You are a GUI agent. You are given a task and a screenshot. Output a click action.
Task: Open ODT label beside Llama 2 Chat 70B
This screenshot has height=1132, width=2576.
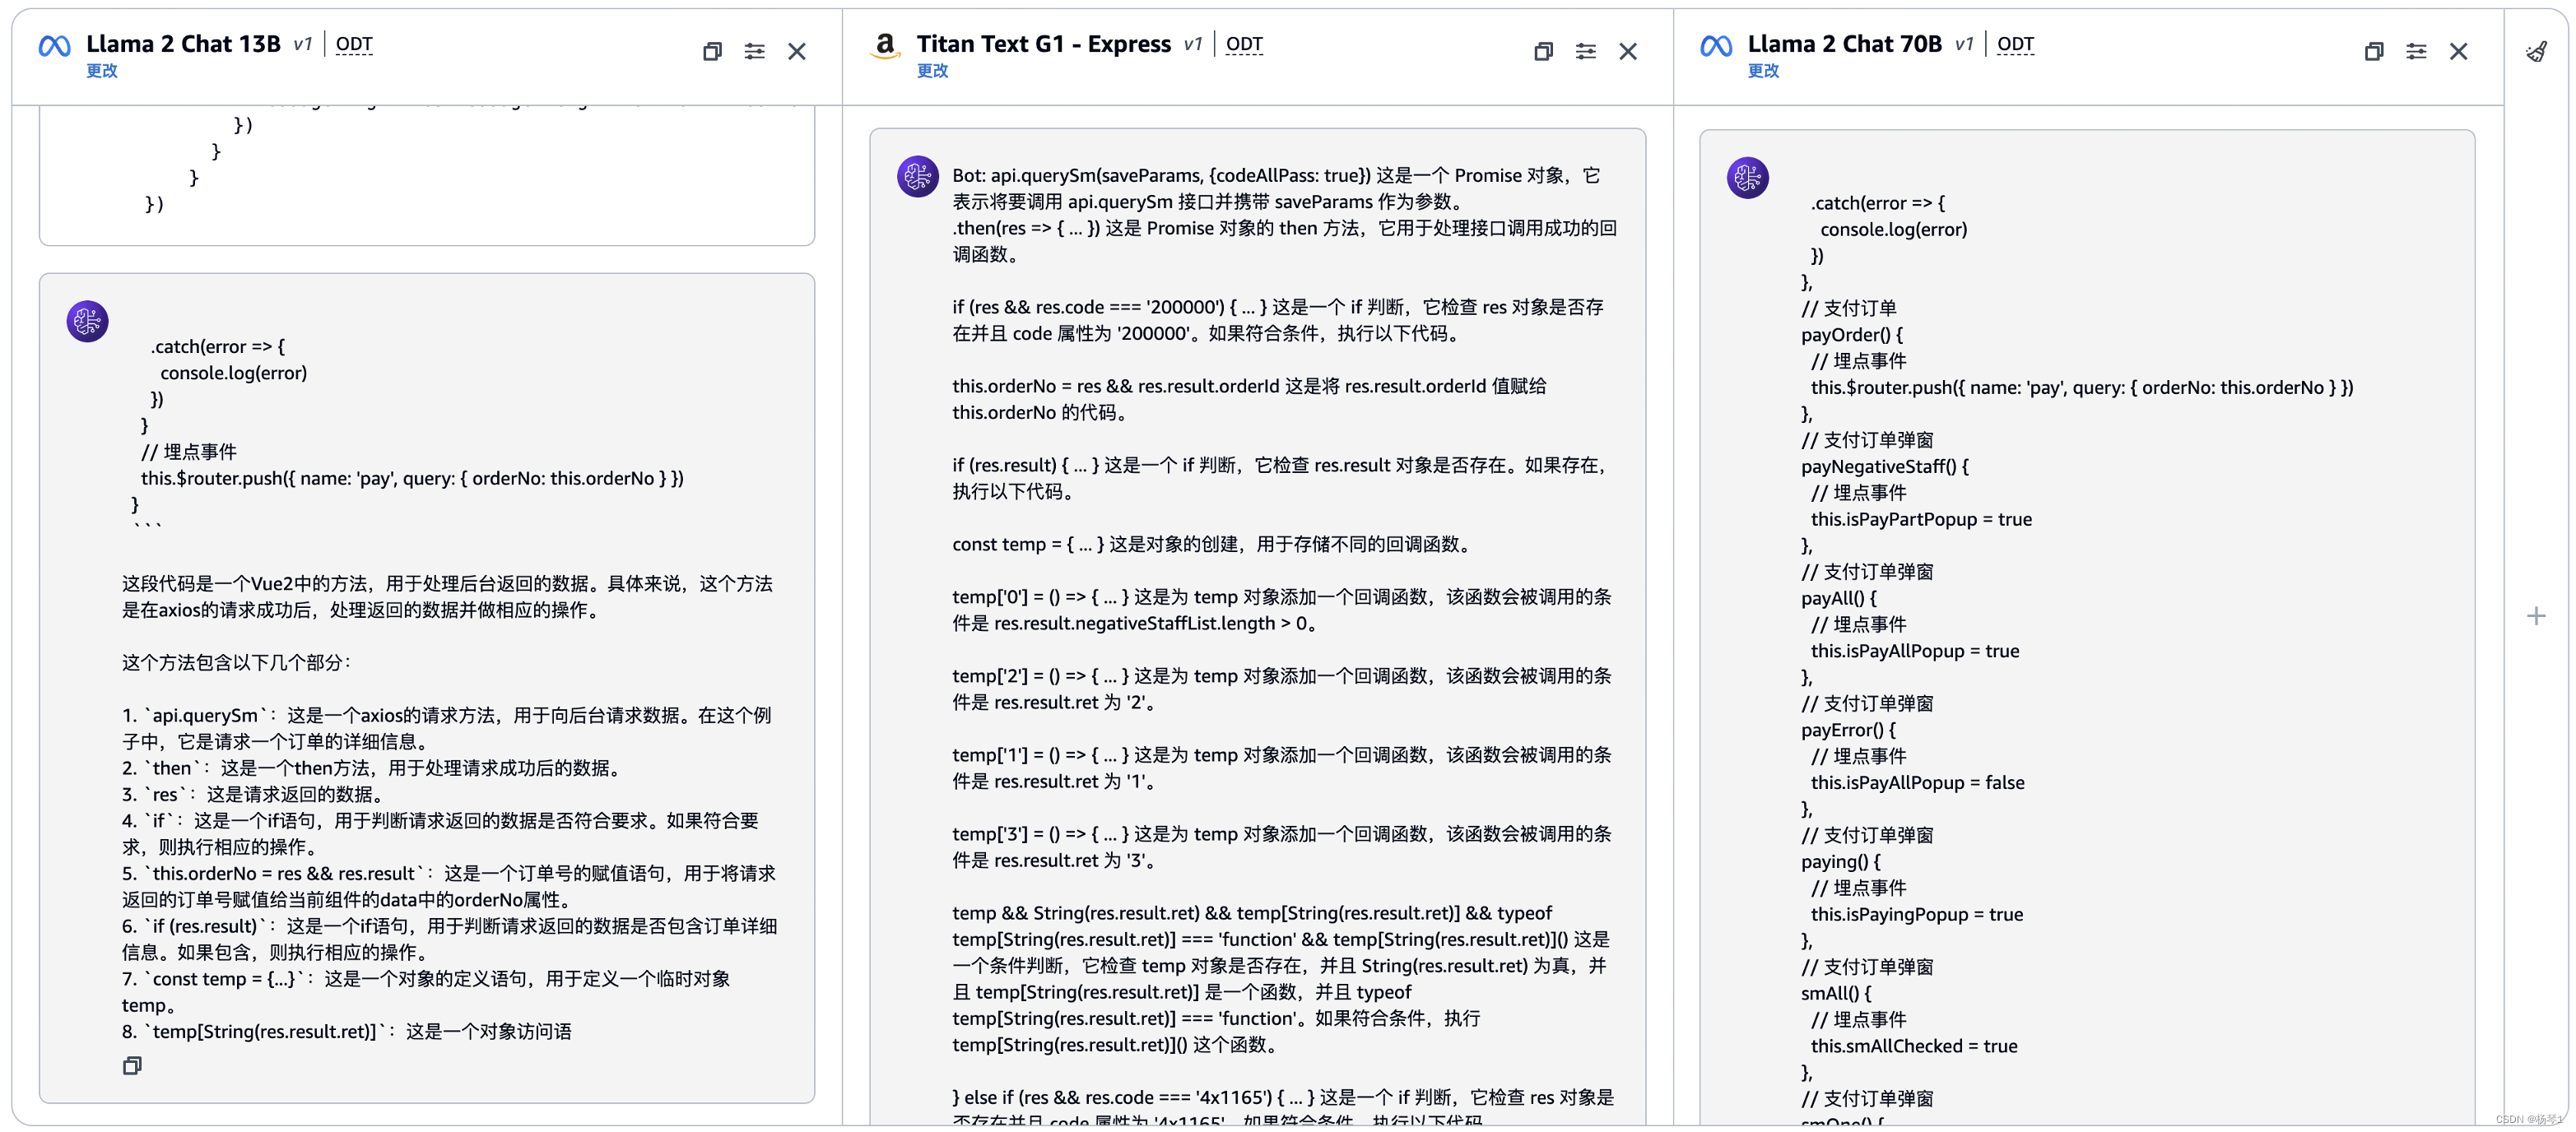(2015, 44)
